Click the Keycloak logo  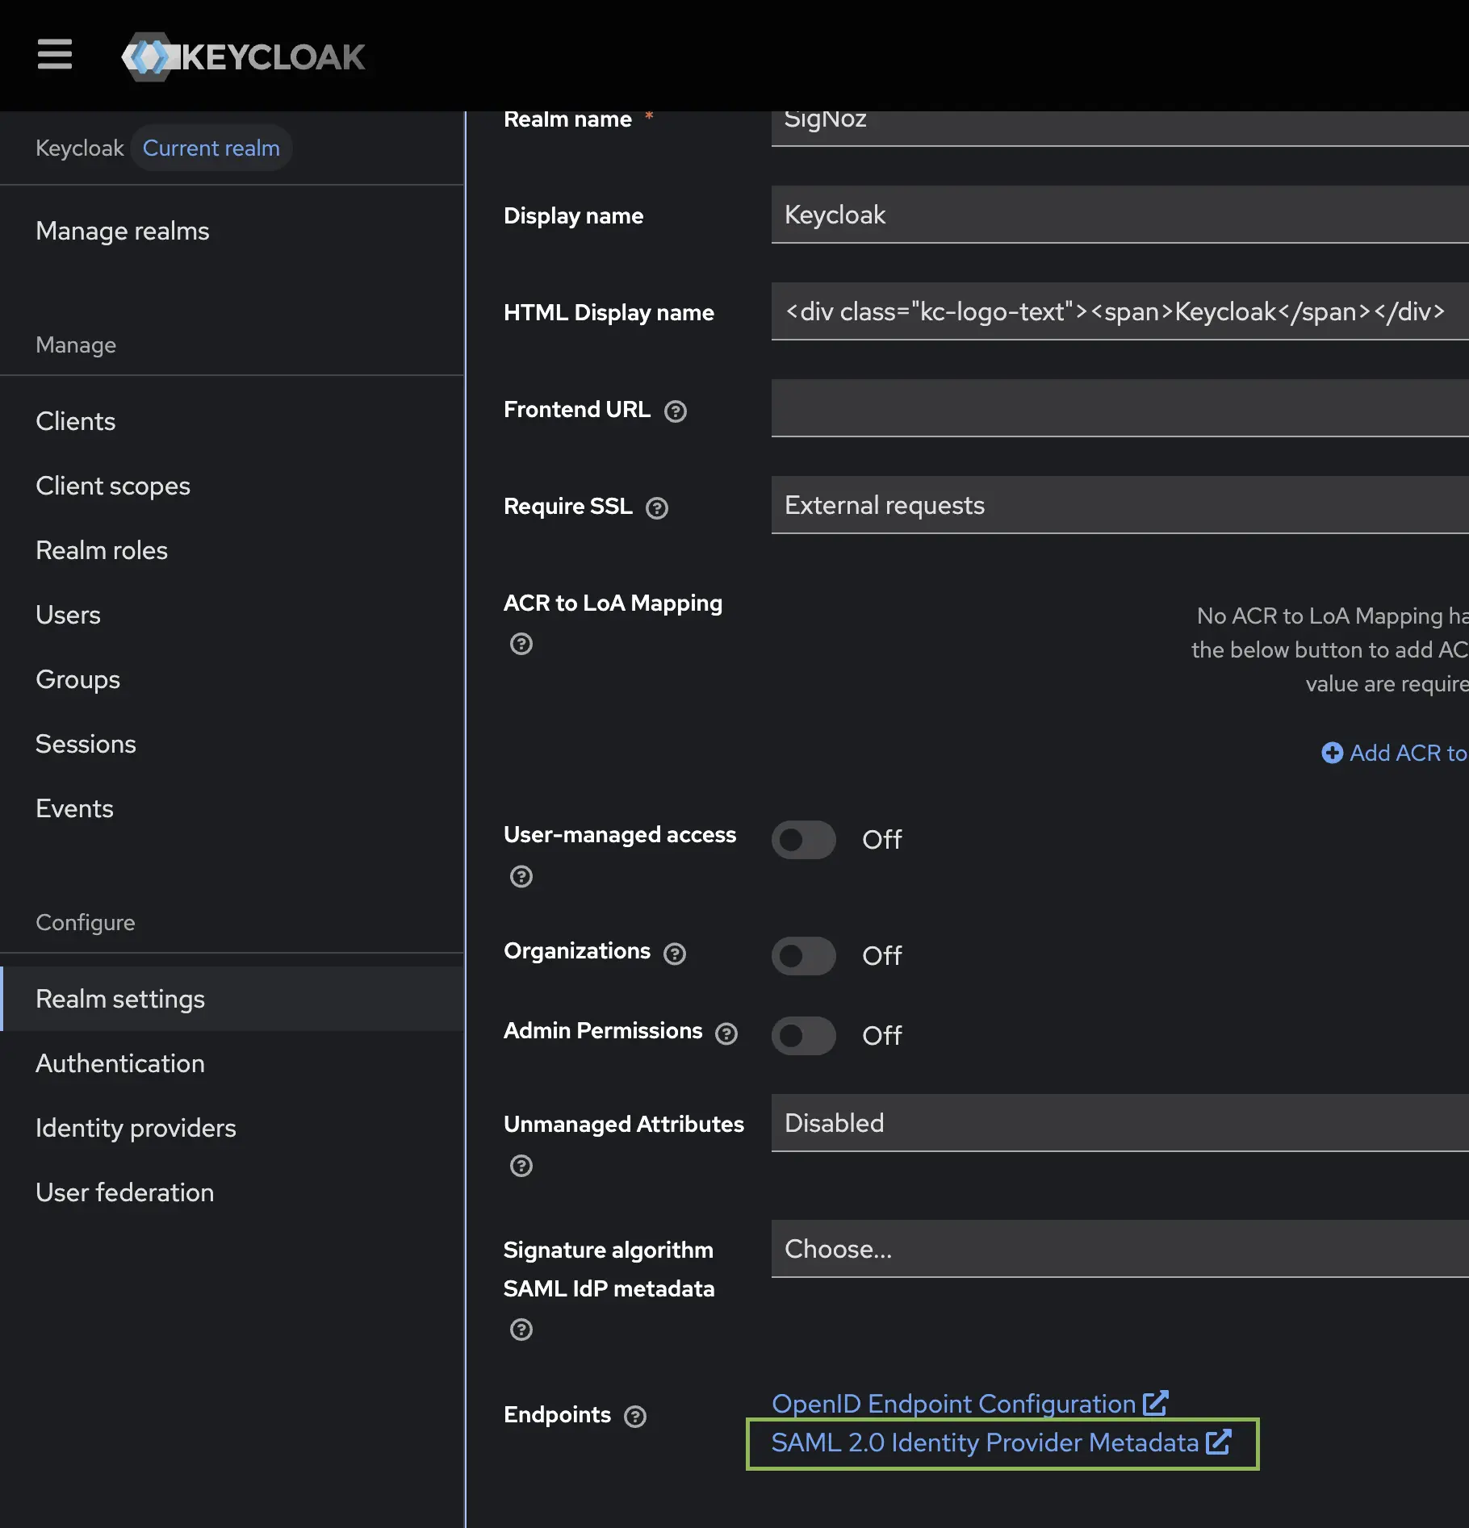tap(243, 56)
